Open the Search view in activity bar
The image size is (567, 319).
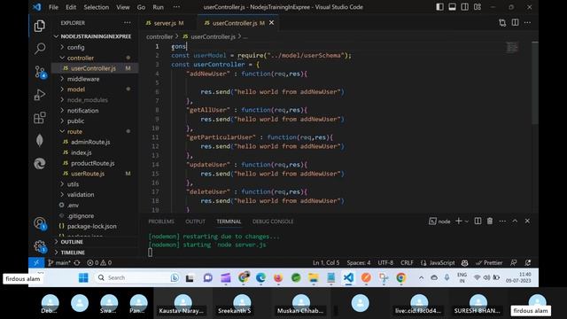point(39,48)
